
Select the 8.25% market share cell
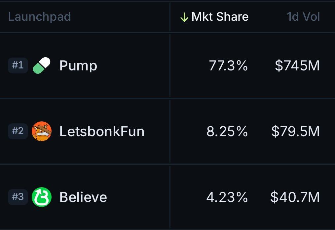pyautogui.click(x=227, y=131)
